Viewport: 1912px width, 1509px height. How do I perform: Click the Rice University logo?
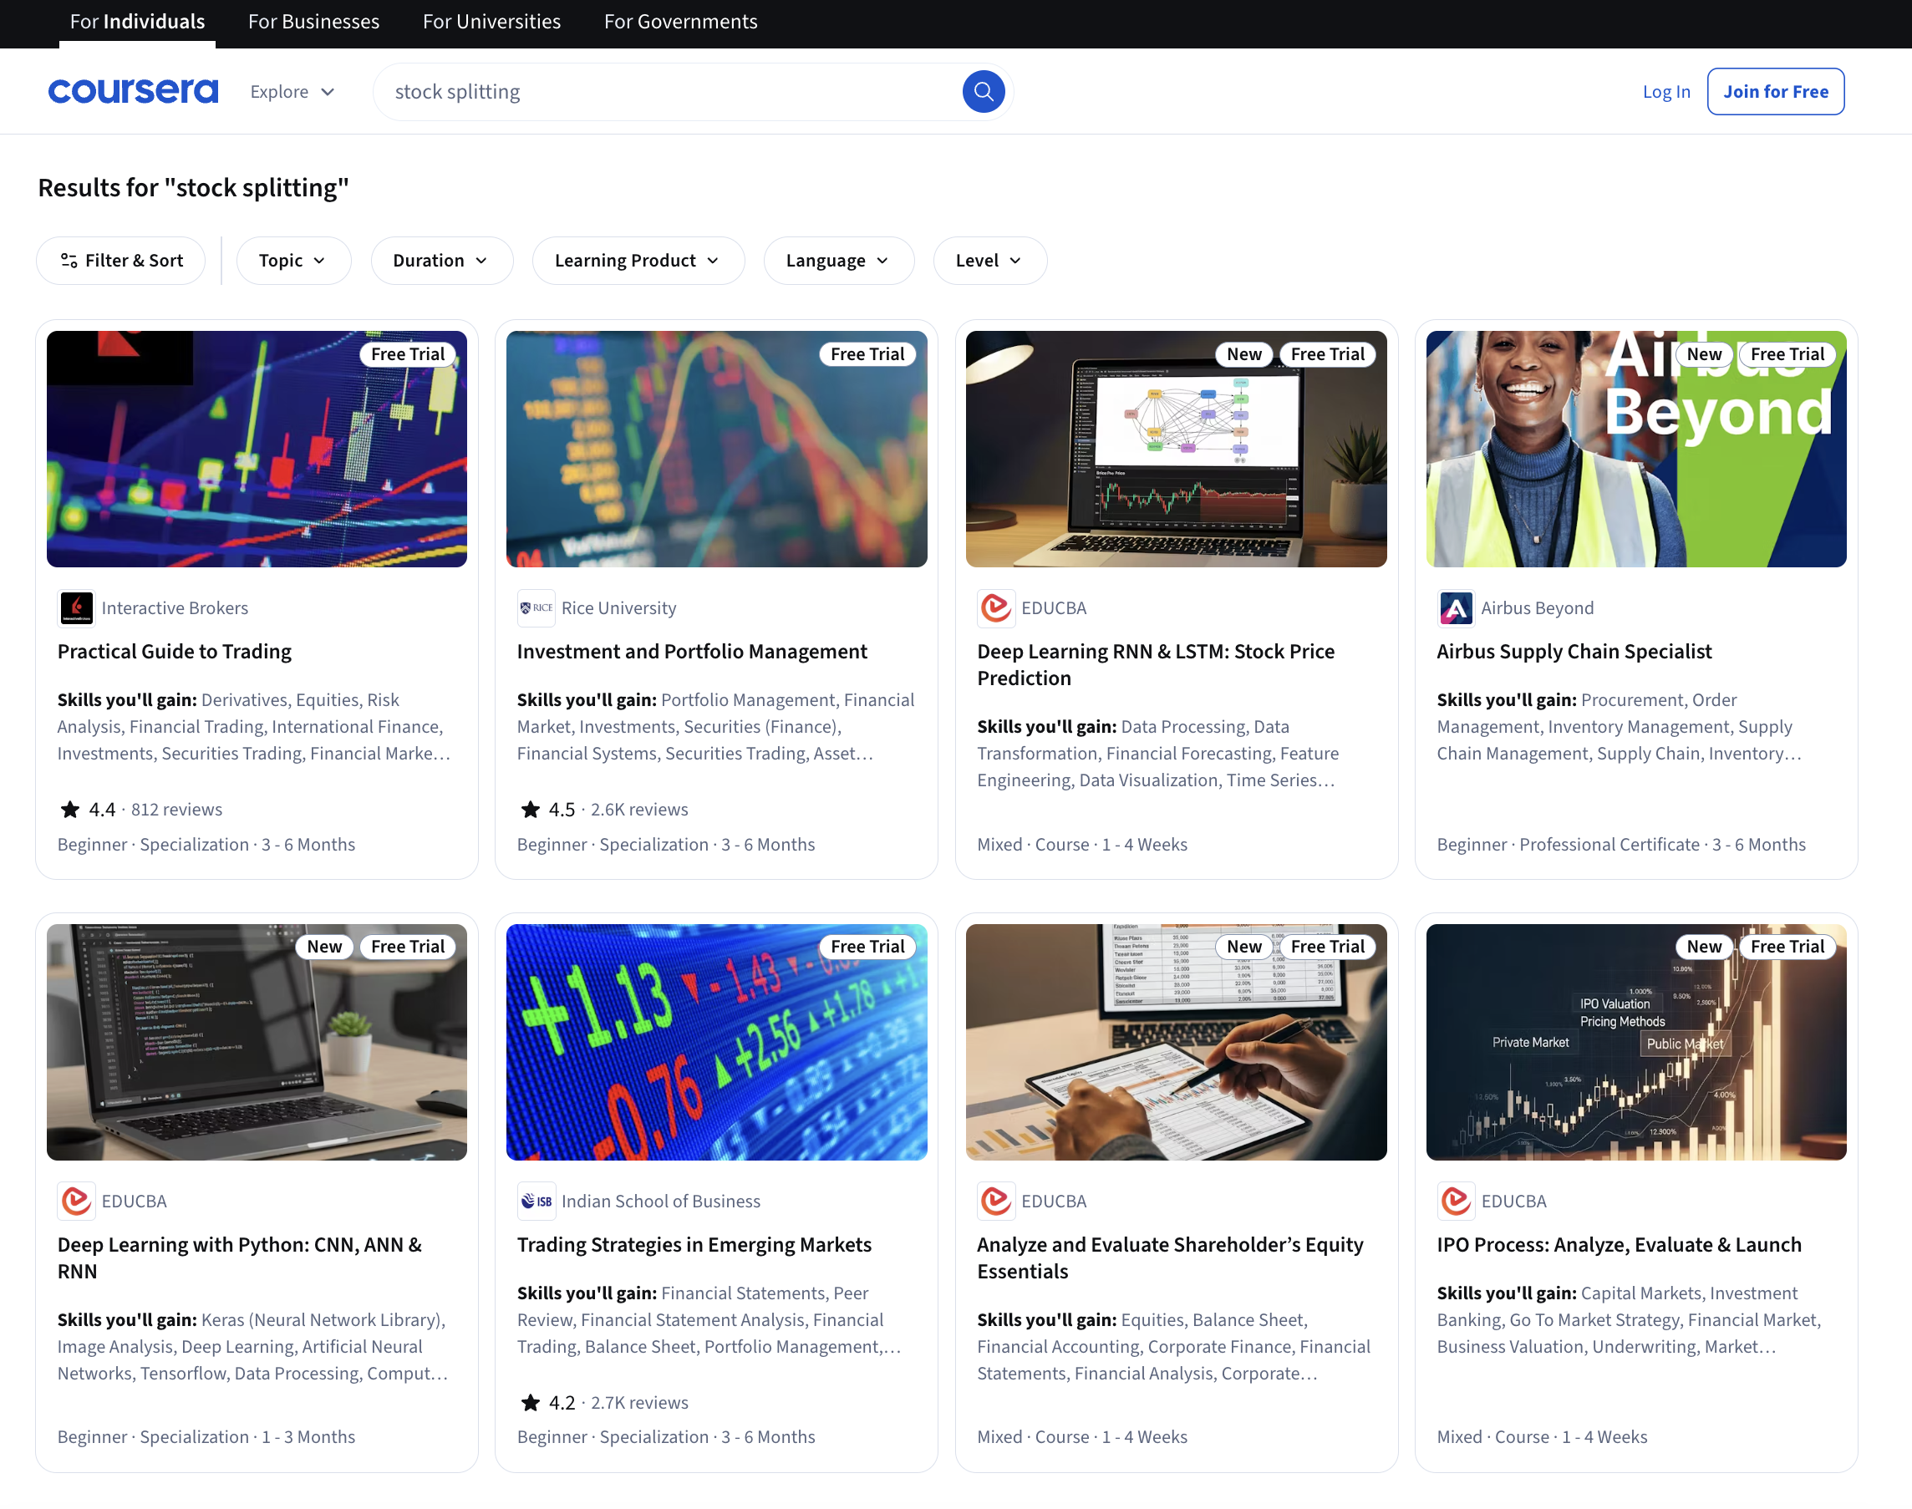(536, 607)
